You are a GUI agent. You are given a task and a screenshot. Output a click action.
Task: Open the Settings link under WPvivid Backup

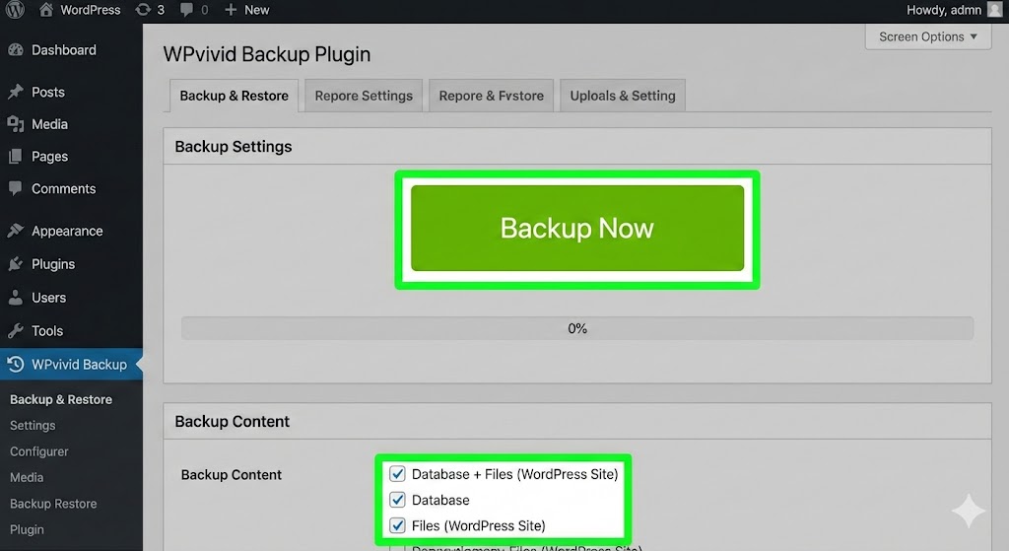pyautogui.click(x=33, y=426)
